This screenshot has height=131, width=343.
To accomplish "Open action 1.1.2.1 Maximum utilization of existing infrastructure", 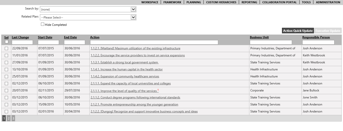I will pyautogui.click(x=135, y=48).
